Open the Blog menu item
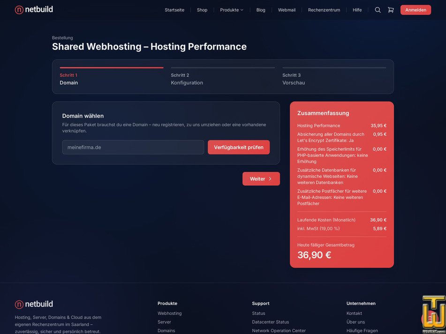Image resolution: width=446 pixels, height=334 pixels. pos(261,10)
